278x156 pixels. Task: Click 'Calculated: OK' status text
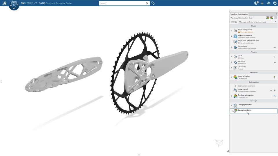pyautogui.click(x=243, y=79)
